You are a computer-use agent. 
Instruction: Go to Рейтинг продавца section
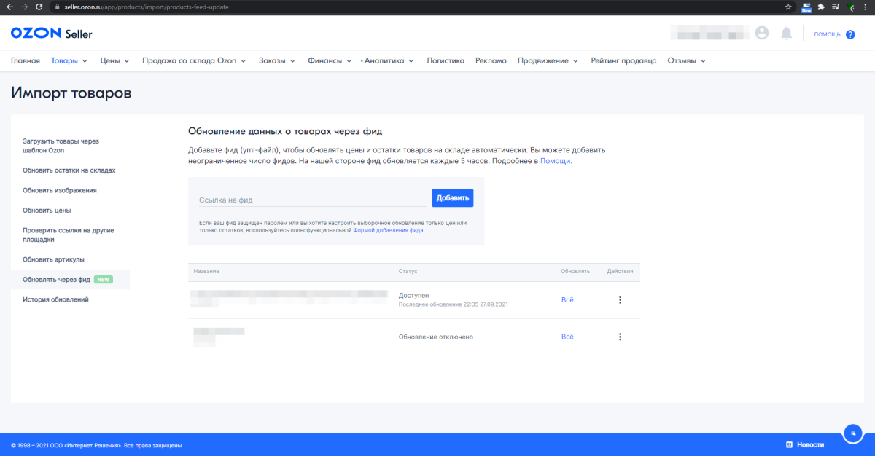pyautogui.click(x=623, y=61)
